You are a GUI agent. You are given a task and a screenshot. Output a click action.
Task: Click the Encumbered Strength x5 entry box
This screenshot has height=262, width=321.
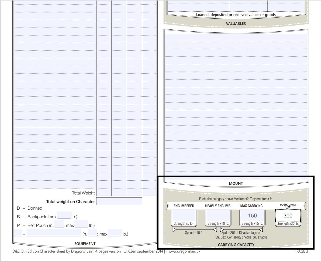[x=184, y=216]
